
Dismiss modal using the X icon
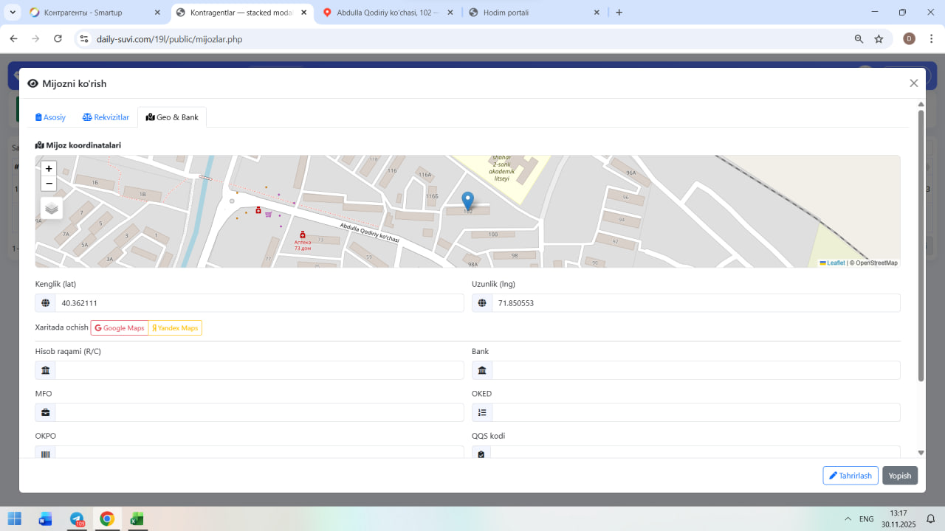(914, 83)
